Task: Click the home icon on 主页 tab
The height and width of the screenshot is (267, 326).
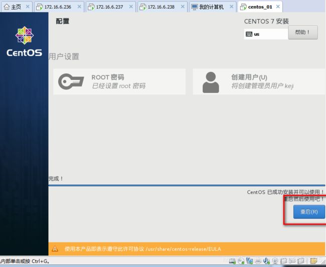Action: 7,7
